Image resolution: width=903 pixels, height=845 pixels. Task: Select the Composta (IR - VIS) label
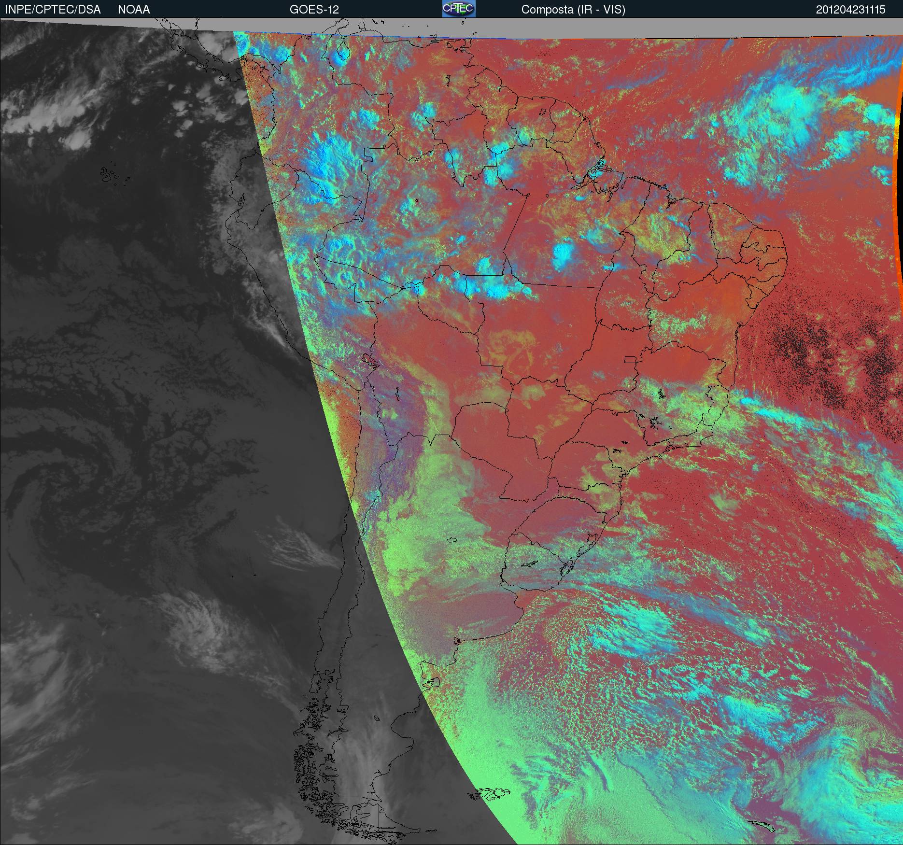pos(573,10)
